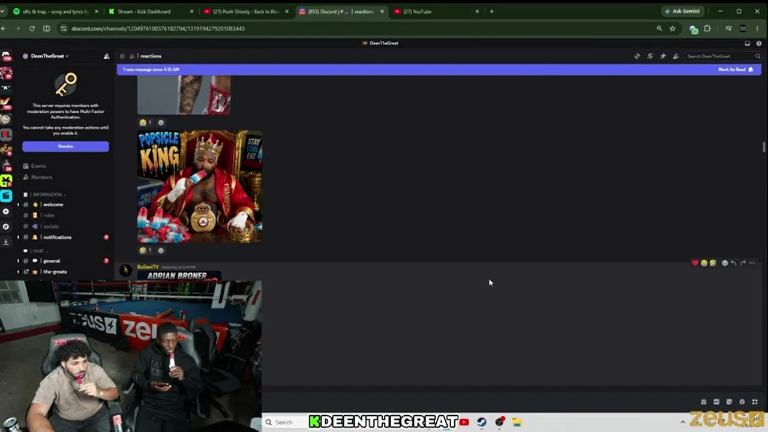Bookmark this page with the star icon

[673, 28]
